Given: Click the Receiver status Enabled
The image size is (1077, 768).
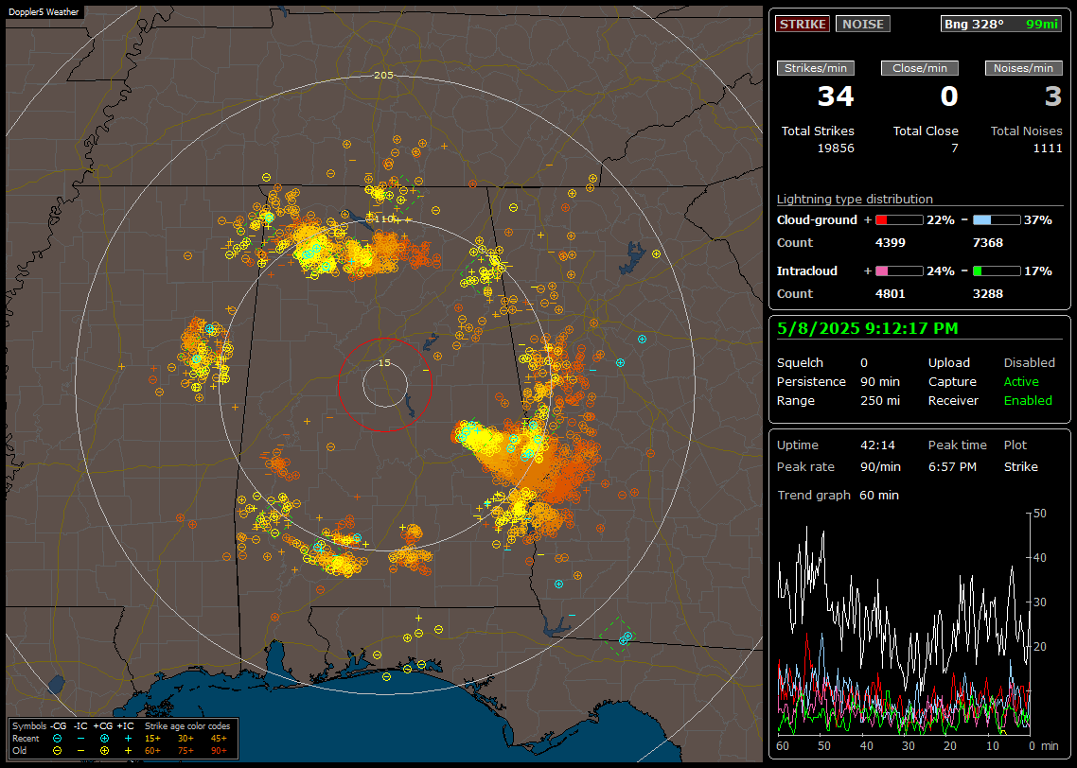Looking at the screenshot, I should 1028,401.
